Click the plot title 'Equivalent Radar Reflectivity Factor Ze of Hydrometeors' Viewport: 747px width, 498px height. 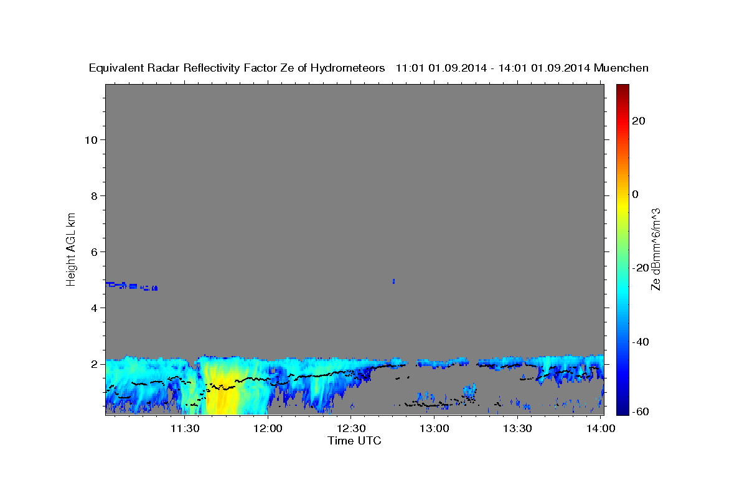[x=237, y=68]
